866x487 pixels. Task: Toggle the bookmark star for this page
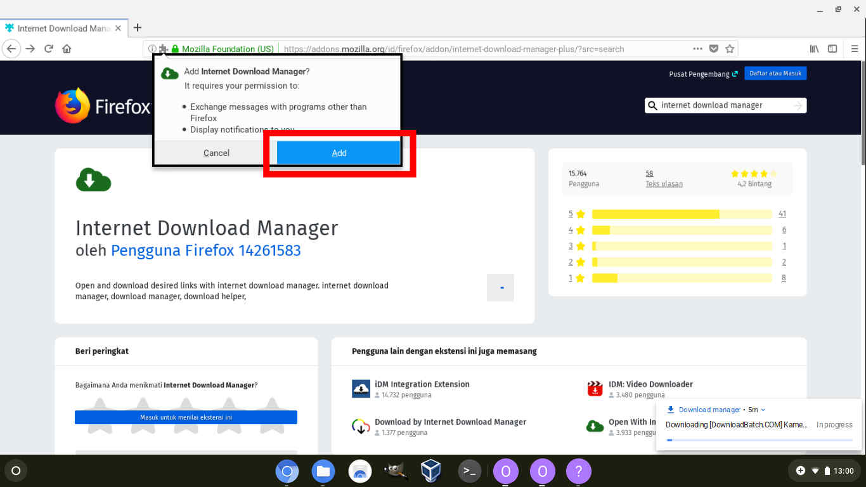tap(729, 48)
